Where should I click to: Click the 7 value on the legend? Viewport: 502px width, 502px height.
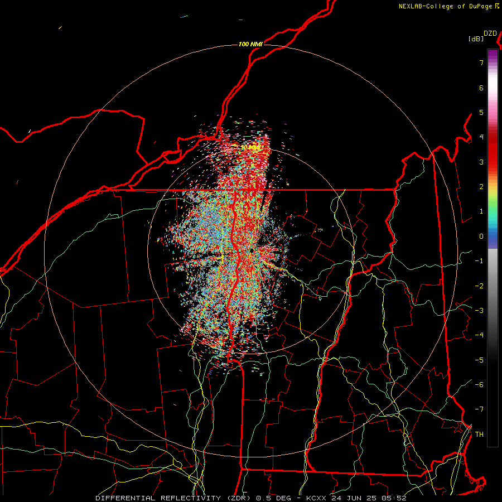tap(481, 62)
